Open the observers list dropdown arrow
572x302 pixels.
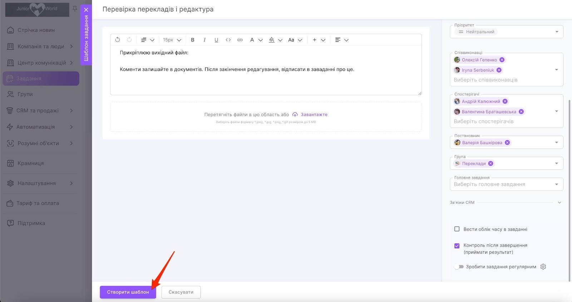557,111
